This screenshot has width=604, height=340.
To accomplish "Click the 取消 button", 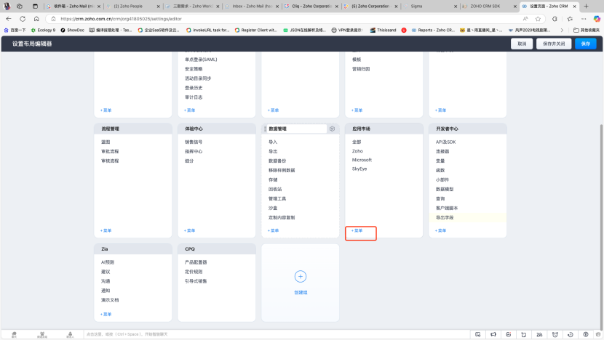I will point(522,44).
